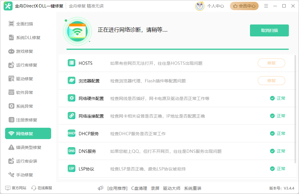Click the 运行库修复 sidebar icon
Image resolution: width=299 pixels, height=194 pixels.
pos(11,65)
